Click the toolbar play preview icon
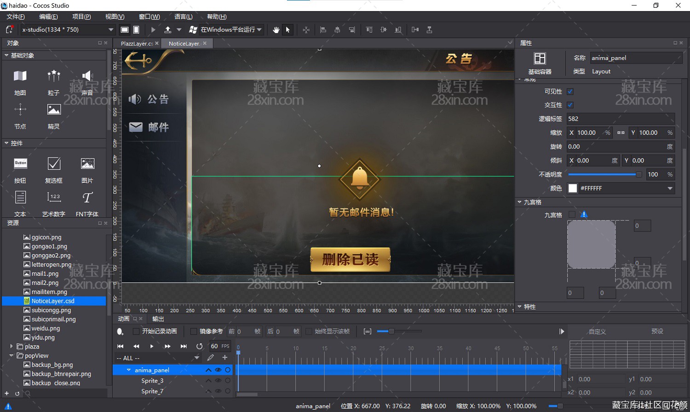The width and height of the screenshot is (690, 412). click(153, 29)
